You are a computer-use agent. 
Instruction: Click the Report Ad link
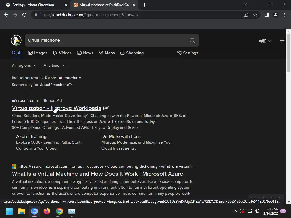(53, 100)
